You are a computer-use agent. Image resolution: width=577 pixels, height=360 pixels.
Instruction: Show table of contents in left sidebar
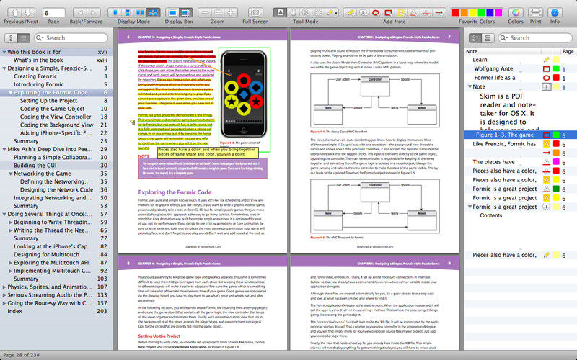(x=24, y=38)
